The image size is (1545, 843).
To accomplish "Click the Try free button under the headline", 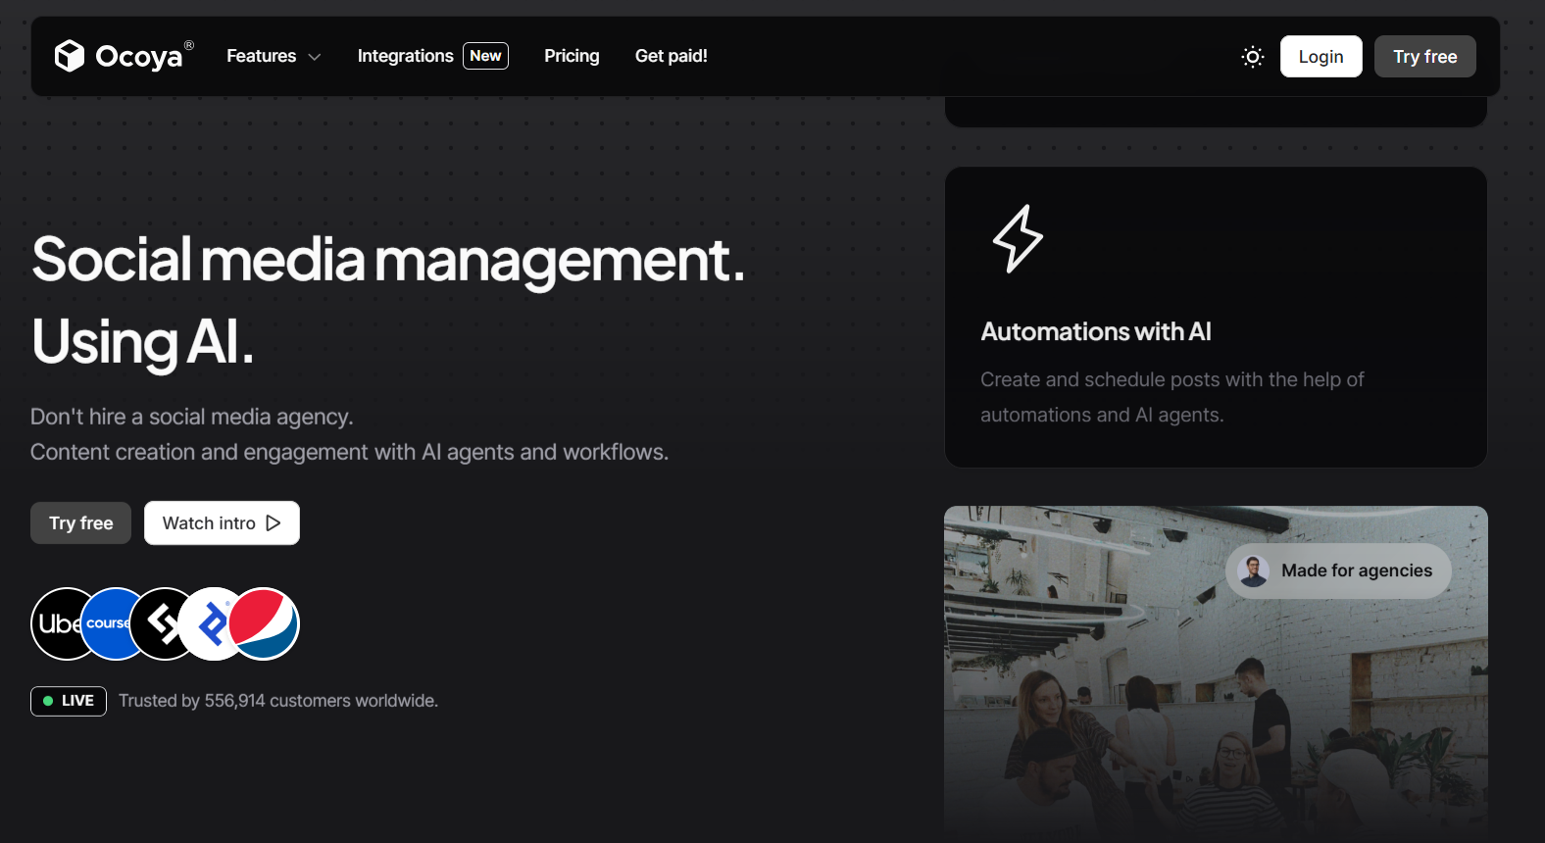I will click(80, 523).
